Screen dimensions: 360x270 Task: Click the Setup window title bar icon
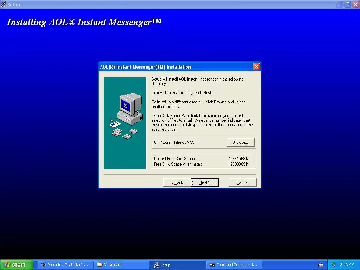click(4, 4)
